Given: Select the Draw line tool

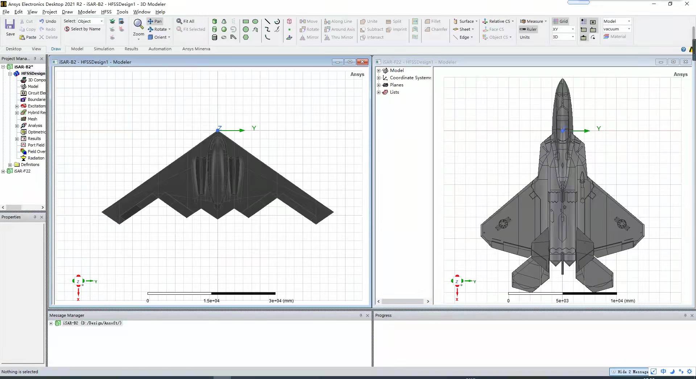Looking at the screenshot, I should [268, 21].
